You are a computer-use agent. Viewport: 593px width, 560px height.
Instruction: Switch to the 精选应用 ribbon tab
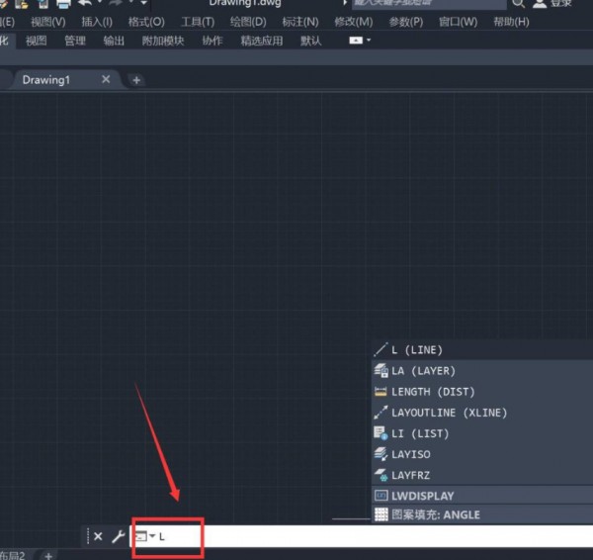click(261, 41)
